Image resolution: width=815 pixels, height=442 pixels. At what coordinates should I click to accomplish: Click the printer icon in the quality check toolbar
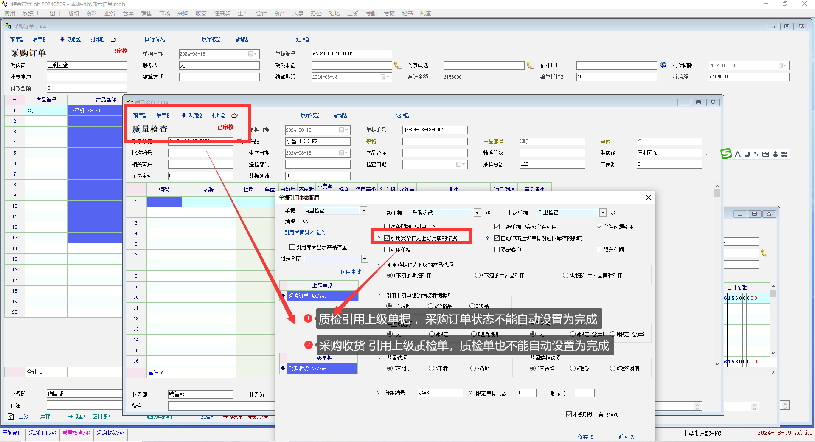coord(234,115)
